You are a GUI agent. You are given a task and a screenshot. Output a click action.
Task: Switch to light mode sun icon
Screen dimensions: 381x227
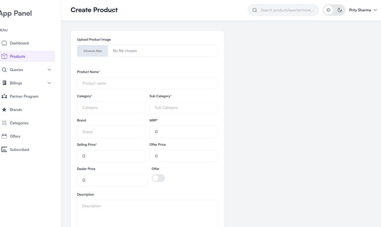(328, 10)
